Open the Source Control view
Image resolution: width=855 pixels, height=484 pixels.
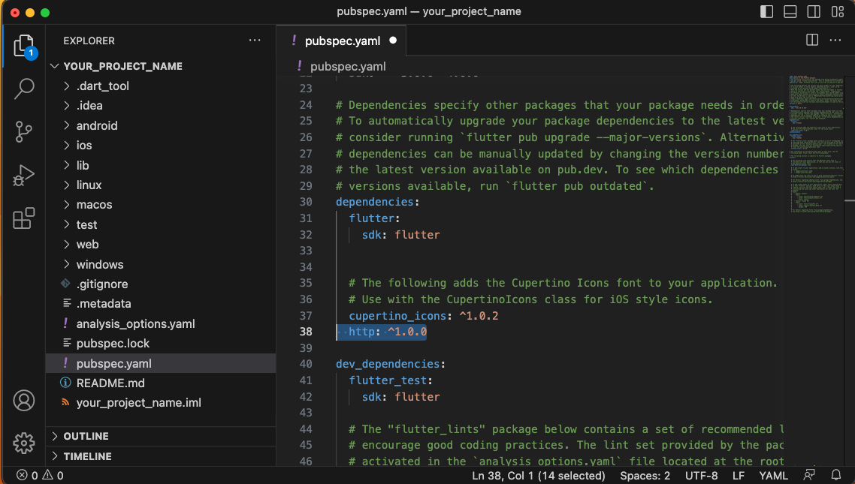pyautogui.click(x=24, y=132)
